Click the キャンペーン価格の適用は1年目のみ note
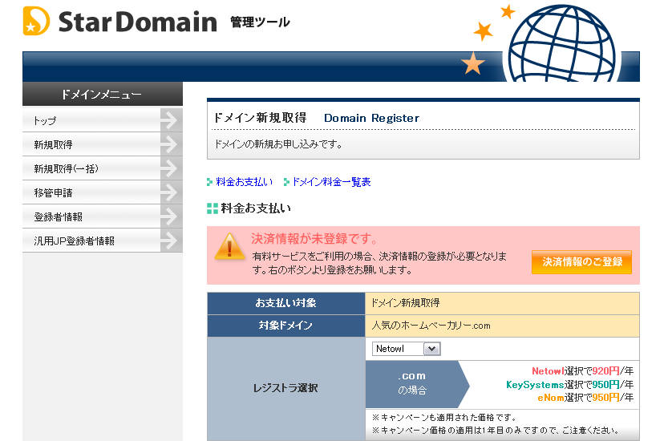Image resolution: width=664 pixels, height=441 pixels. coord(495,431)
